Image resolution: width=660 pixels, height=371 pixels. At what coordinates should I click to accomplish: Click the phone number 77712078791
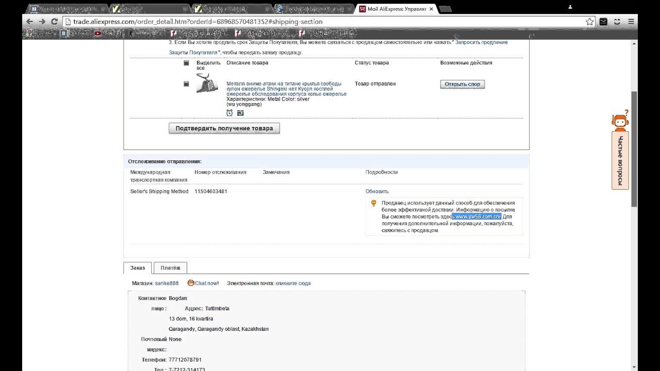[185, 360]
